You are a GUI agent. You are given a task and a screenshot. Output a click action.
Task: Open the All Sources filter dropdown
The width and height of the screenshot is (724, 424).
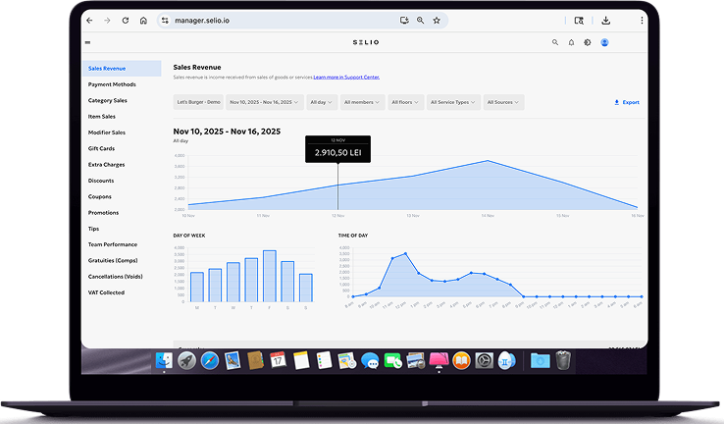(503, 102)
